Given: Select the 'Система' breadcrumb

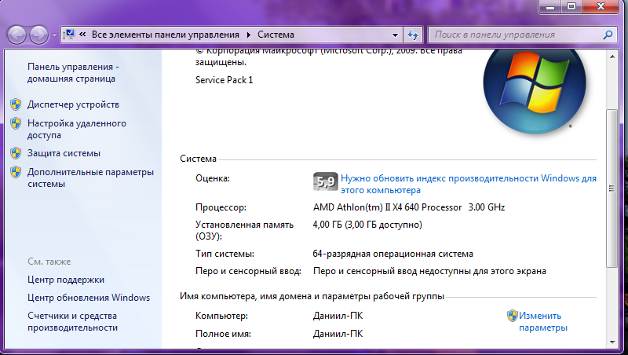Looking at the screenshot, I should pos(276,35).
